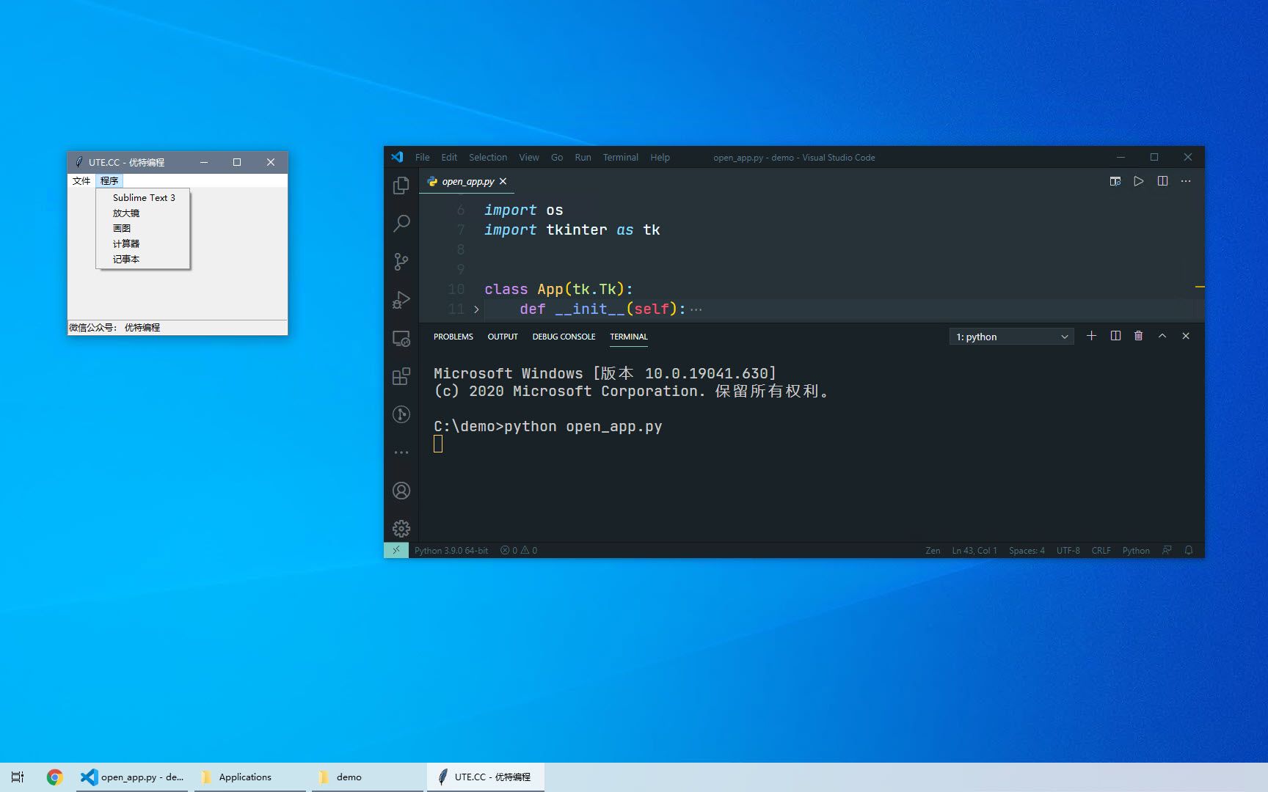Click Ln 43, Col 1 in status bar
1268x792 pixels.
click(x=974, y=550)
